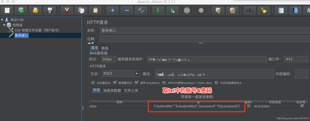
Task: Clear results with the broom gear icon
Action: [218, 10]
